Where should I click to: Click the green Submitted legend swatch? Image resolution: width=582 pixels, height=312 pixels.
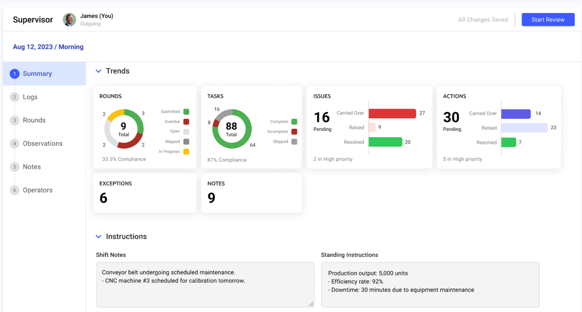coord(186,112)
